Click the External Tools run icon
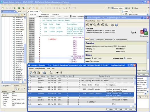Screen dimensions: 150x112 pos(23,8)
